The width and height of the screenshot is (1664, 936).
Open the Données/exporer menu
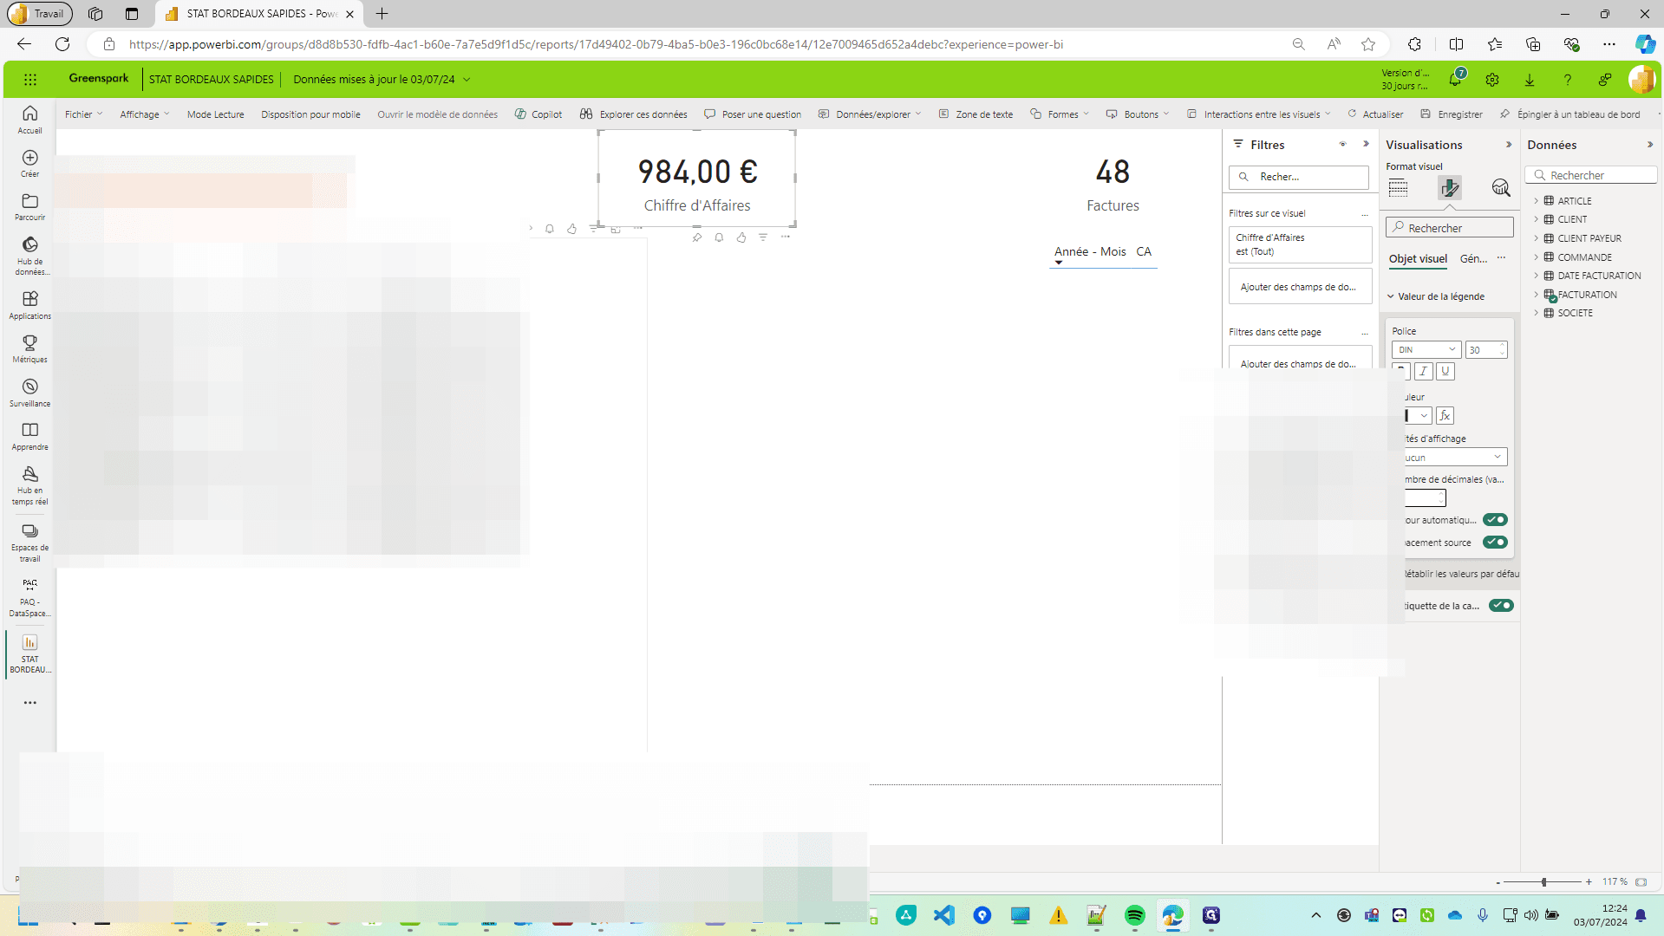click(x=870, y=114)
